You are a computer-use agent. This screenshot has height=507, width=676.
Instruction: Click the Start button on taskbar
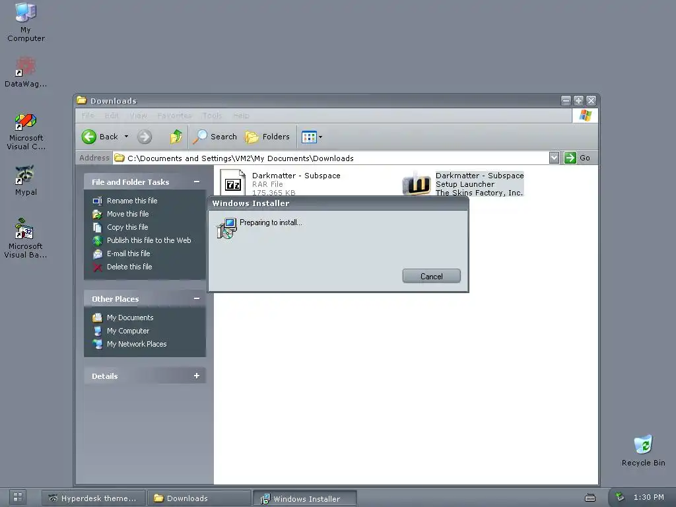[x=17, y=498]
